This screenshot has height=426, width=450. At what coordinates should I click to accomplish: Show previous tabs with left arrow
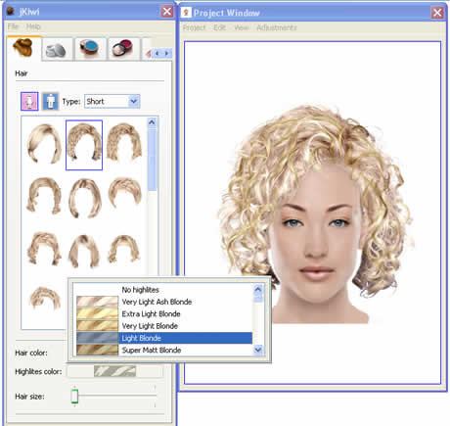tap(157, 53)
